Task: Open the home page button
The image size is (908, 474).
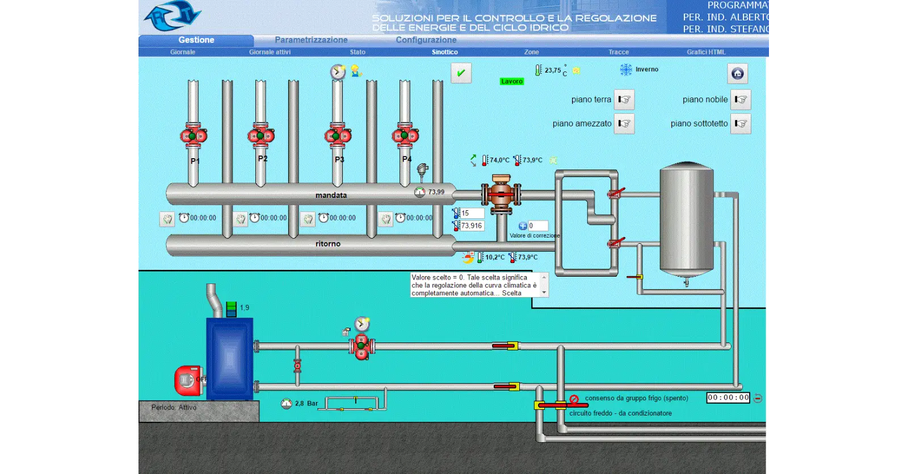Action: [737, 74]
